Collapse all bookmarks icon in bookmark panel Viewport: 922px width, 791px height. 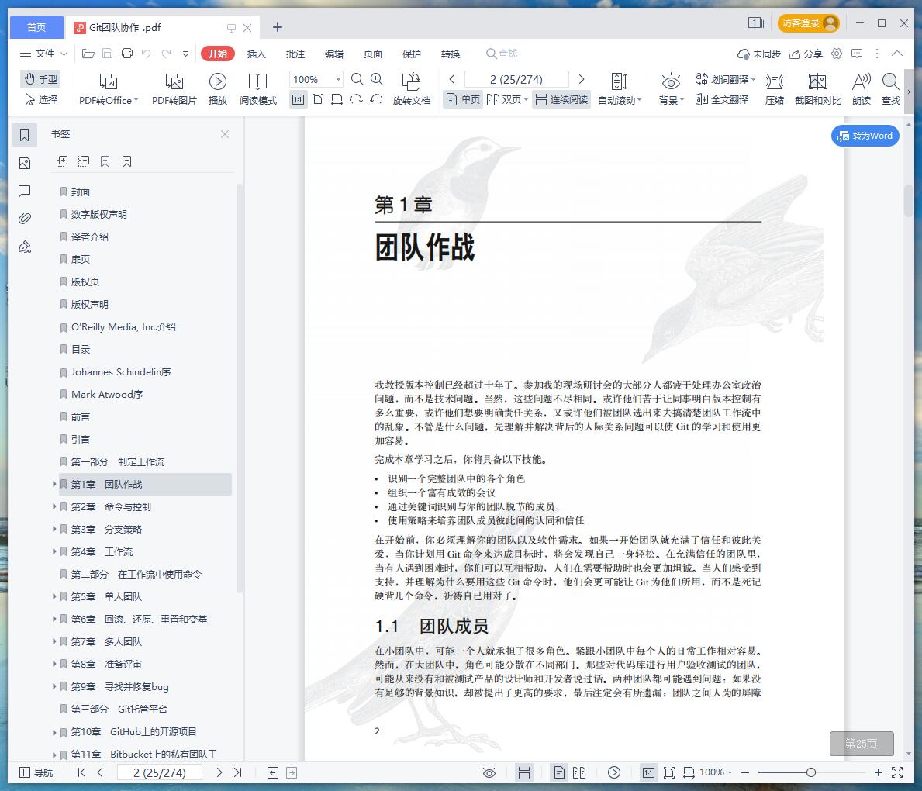point(84,161)
